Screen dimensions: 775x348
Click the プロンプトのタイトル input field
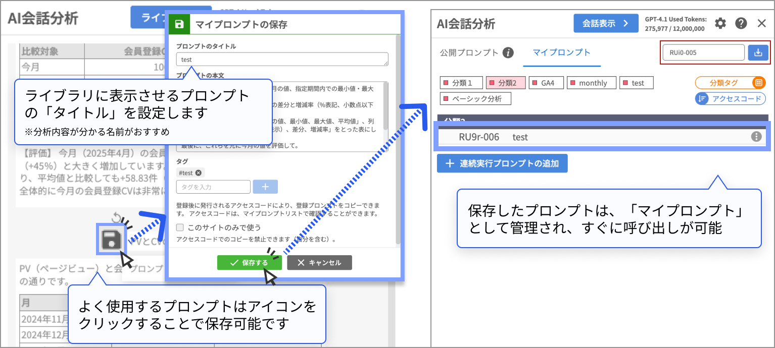pyautogui.click(x=282, y=60)
